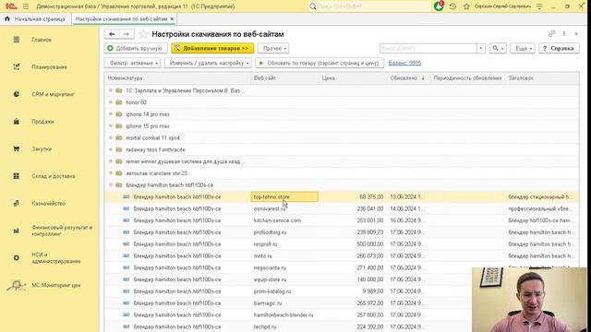
Task: Open the form's three-dot options menu
Action: pos(564,34)
